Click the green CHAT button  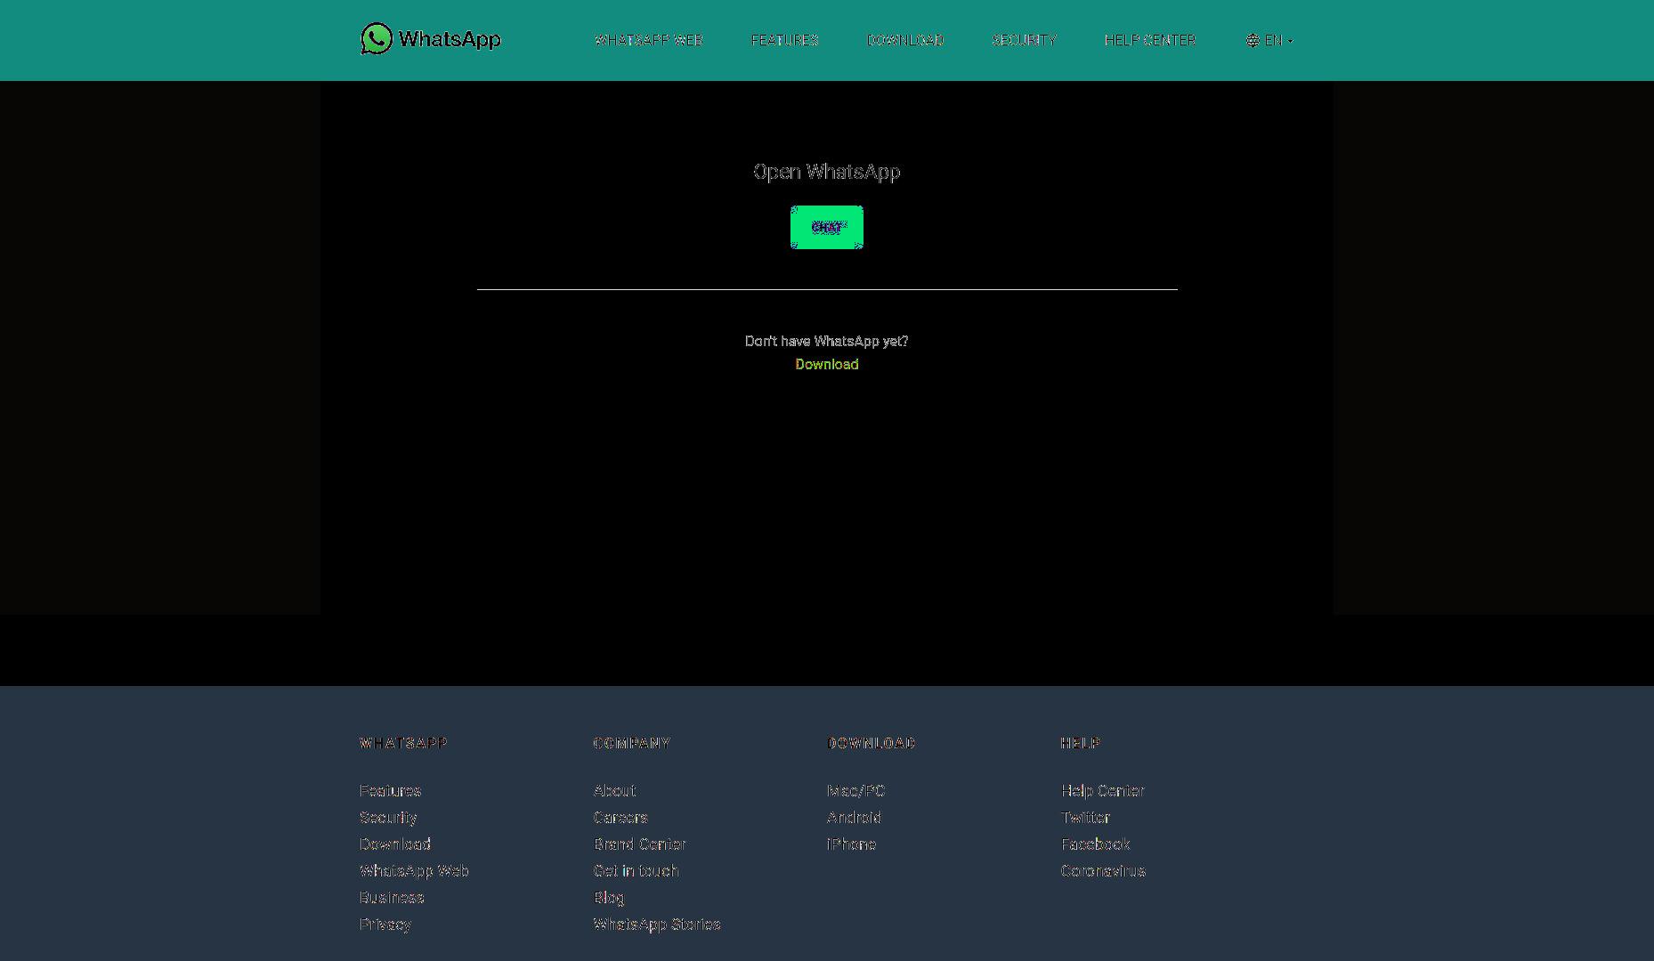[x=827, y=227]
